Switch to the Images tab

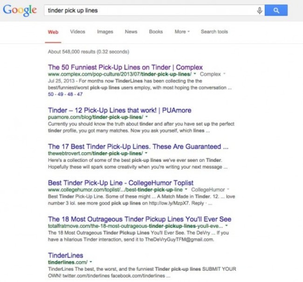tap(105, 32)
